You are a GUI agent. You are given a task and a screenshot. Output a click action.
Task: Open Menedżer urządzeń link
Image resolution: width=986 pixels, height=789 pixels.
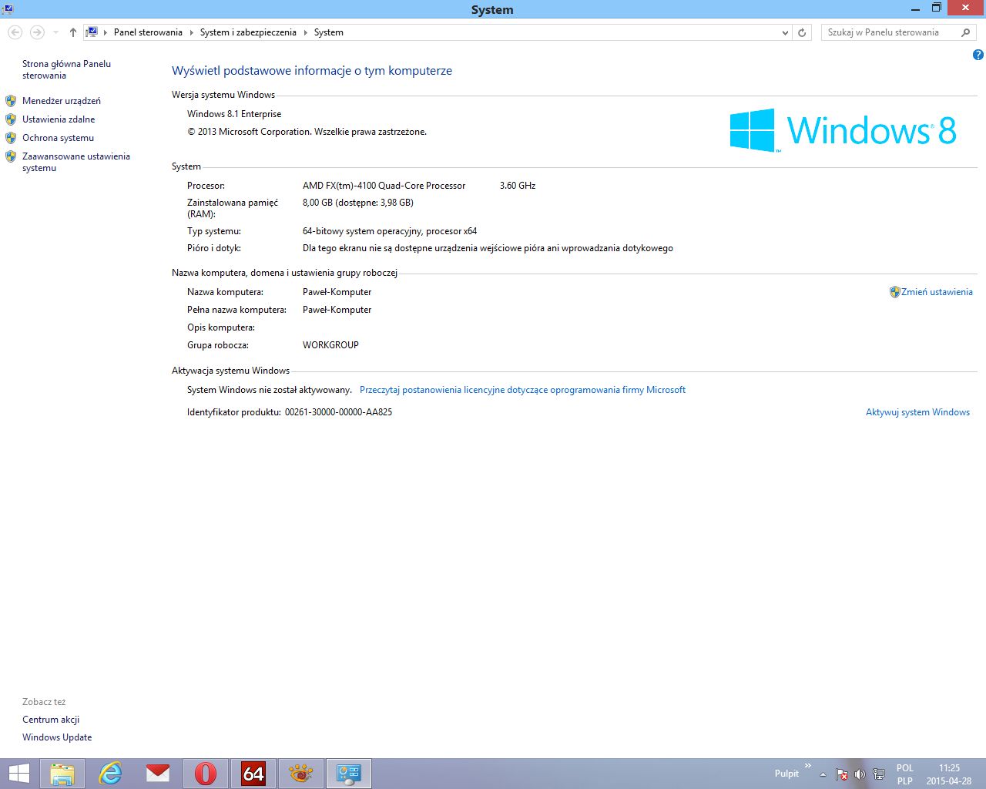(x=62, y=101)
